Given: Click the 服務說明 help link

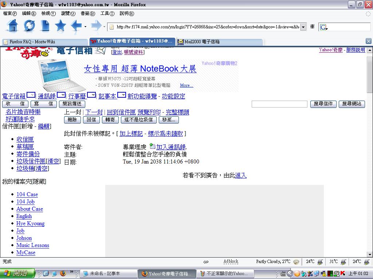Looking at the screenshot, I should tap(356, 50).
